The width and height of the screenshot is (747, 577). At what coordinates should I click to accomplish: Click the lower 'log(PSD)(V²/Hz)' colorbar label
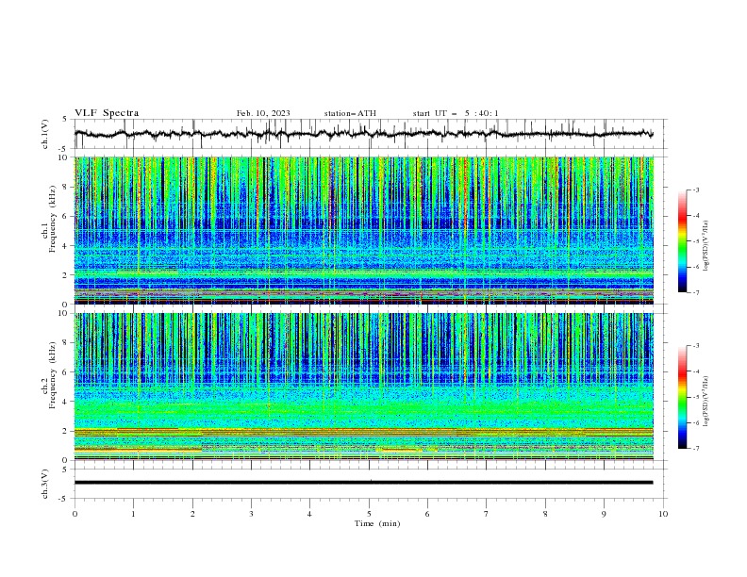point(706,402)
